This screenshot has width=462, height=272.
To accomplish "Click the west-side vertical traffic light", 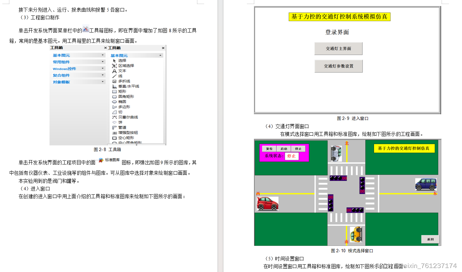I will pos(331,203).
